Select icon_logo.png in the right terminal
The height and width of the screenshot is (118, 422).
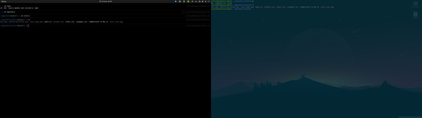[247, 7]
